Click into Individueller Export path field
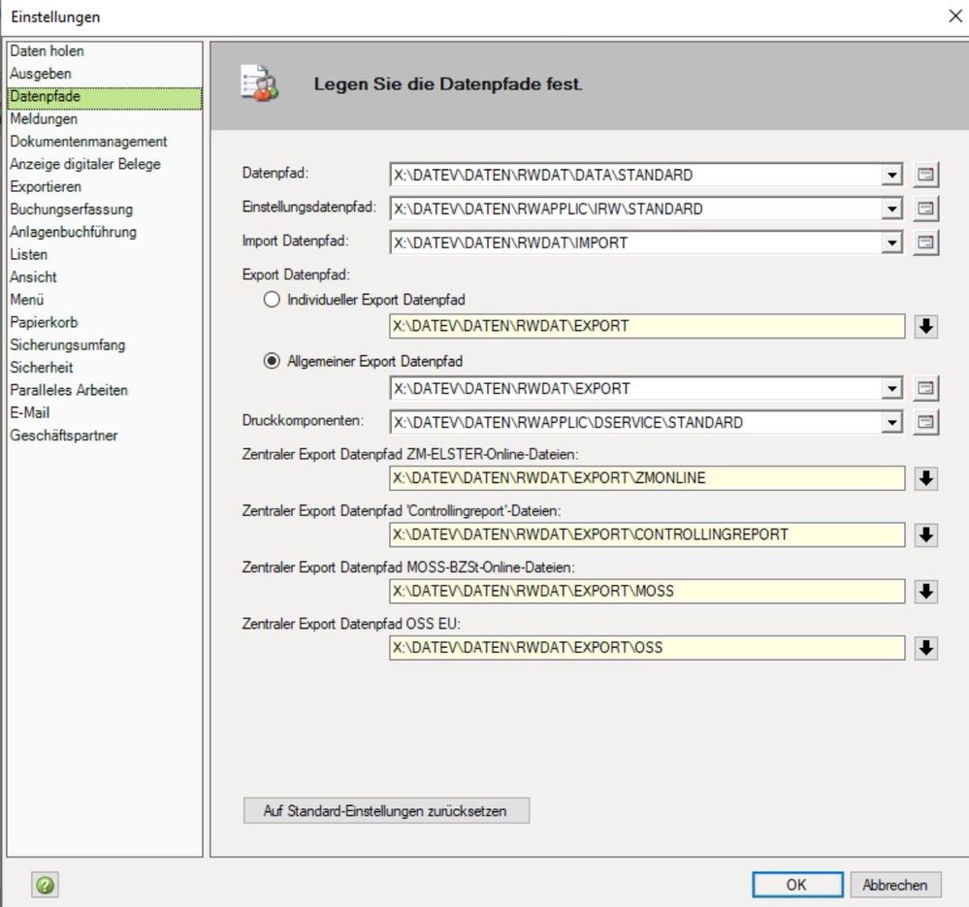Viewport: 969px width, 907px height. [x=647, y=326]
